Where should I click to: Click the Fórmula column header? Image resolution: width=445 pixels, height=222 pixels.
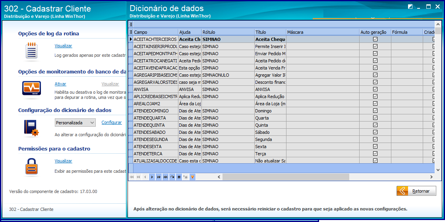(x=407, y=32)
